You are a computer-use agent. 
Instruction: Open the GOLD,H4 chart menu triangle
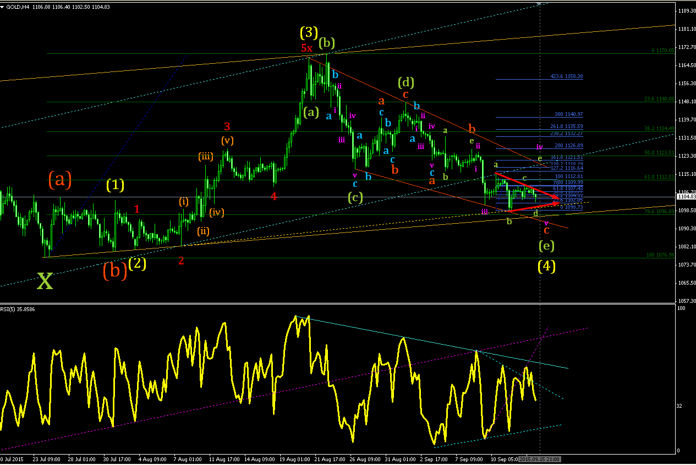click(x=3, y=5)
